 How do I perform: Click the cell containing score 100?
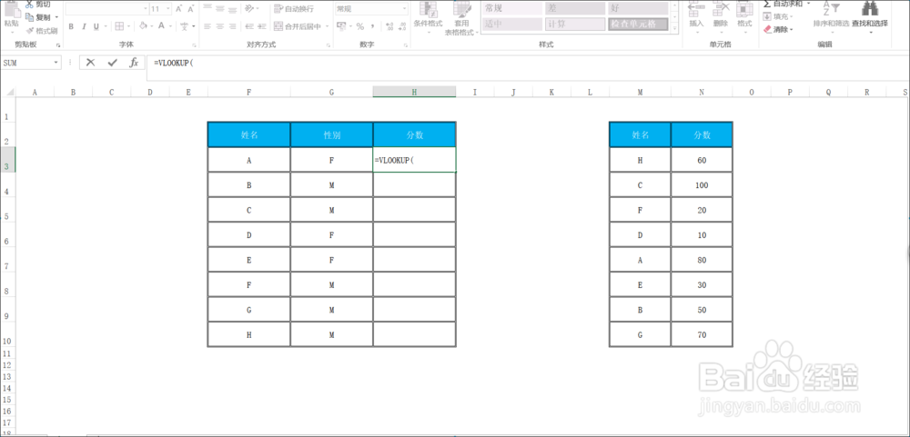[x=702, y=185]
